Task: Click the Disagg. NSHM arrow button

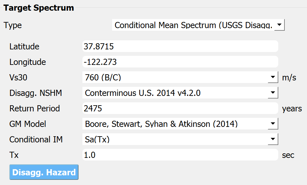Action: [273, 93]
